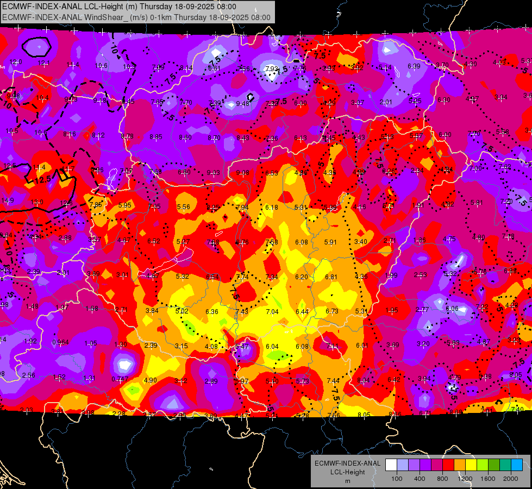Viewport: 532px width, 489px height.
Task: Select the dark green legend color box
Action: 494,465
